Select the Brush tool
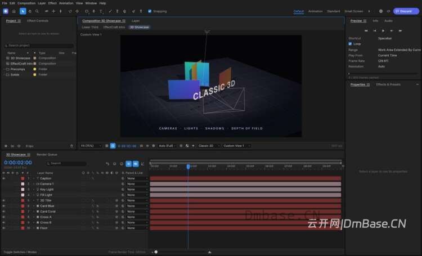This screenshot has width=422, height=256. 110,11
